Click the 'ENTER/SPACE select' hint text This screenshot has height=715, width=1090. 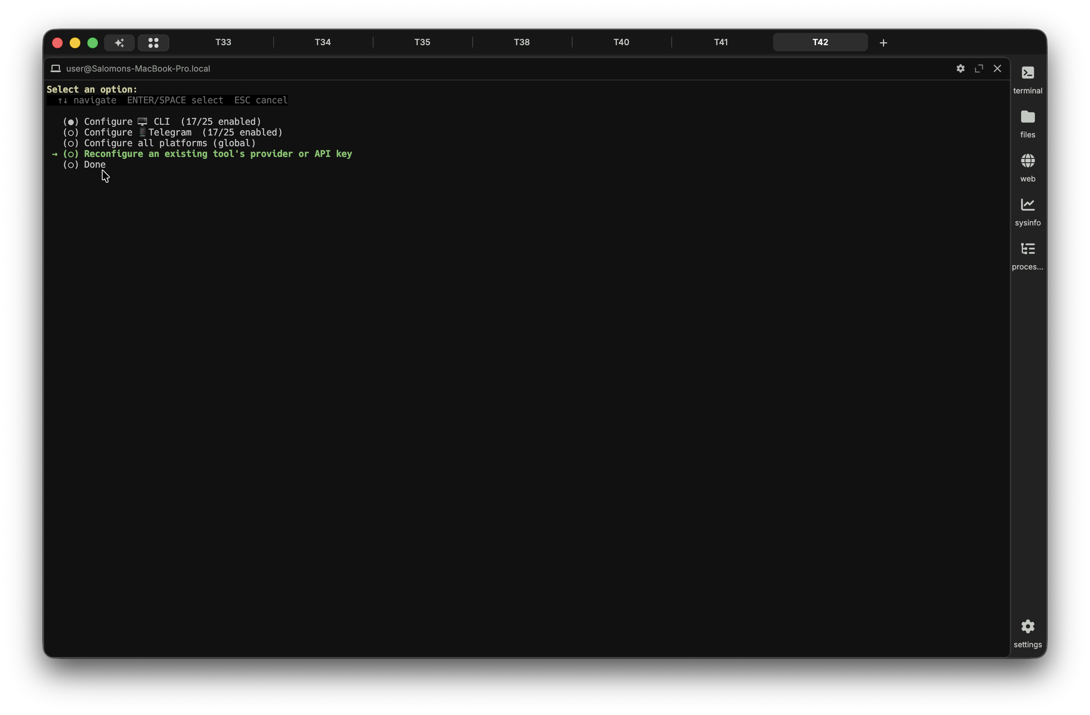point(175,100)
